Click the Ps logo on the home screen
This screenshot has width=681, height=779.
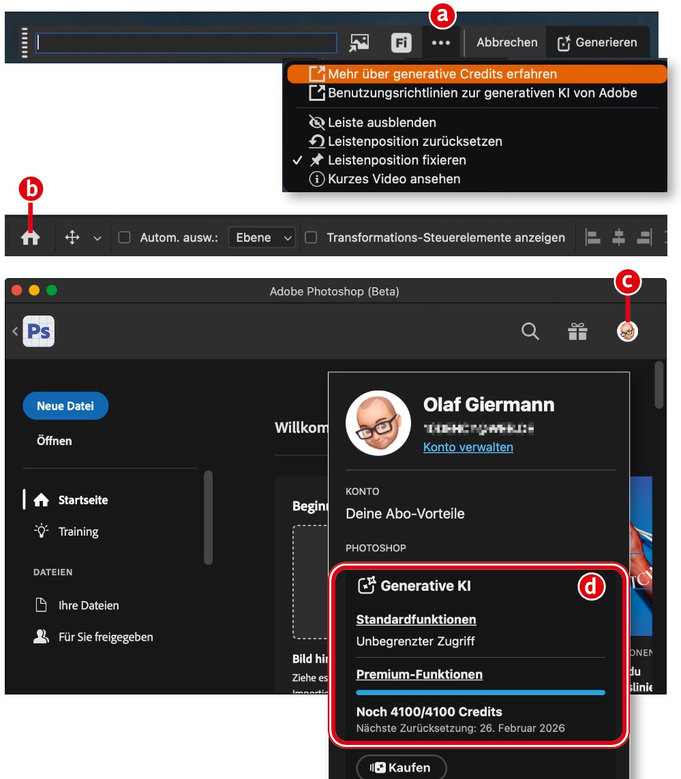(x=39, y=331)
